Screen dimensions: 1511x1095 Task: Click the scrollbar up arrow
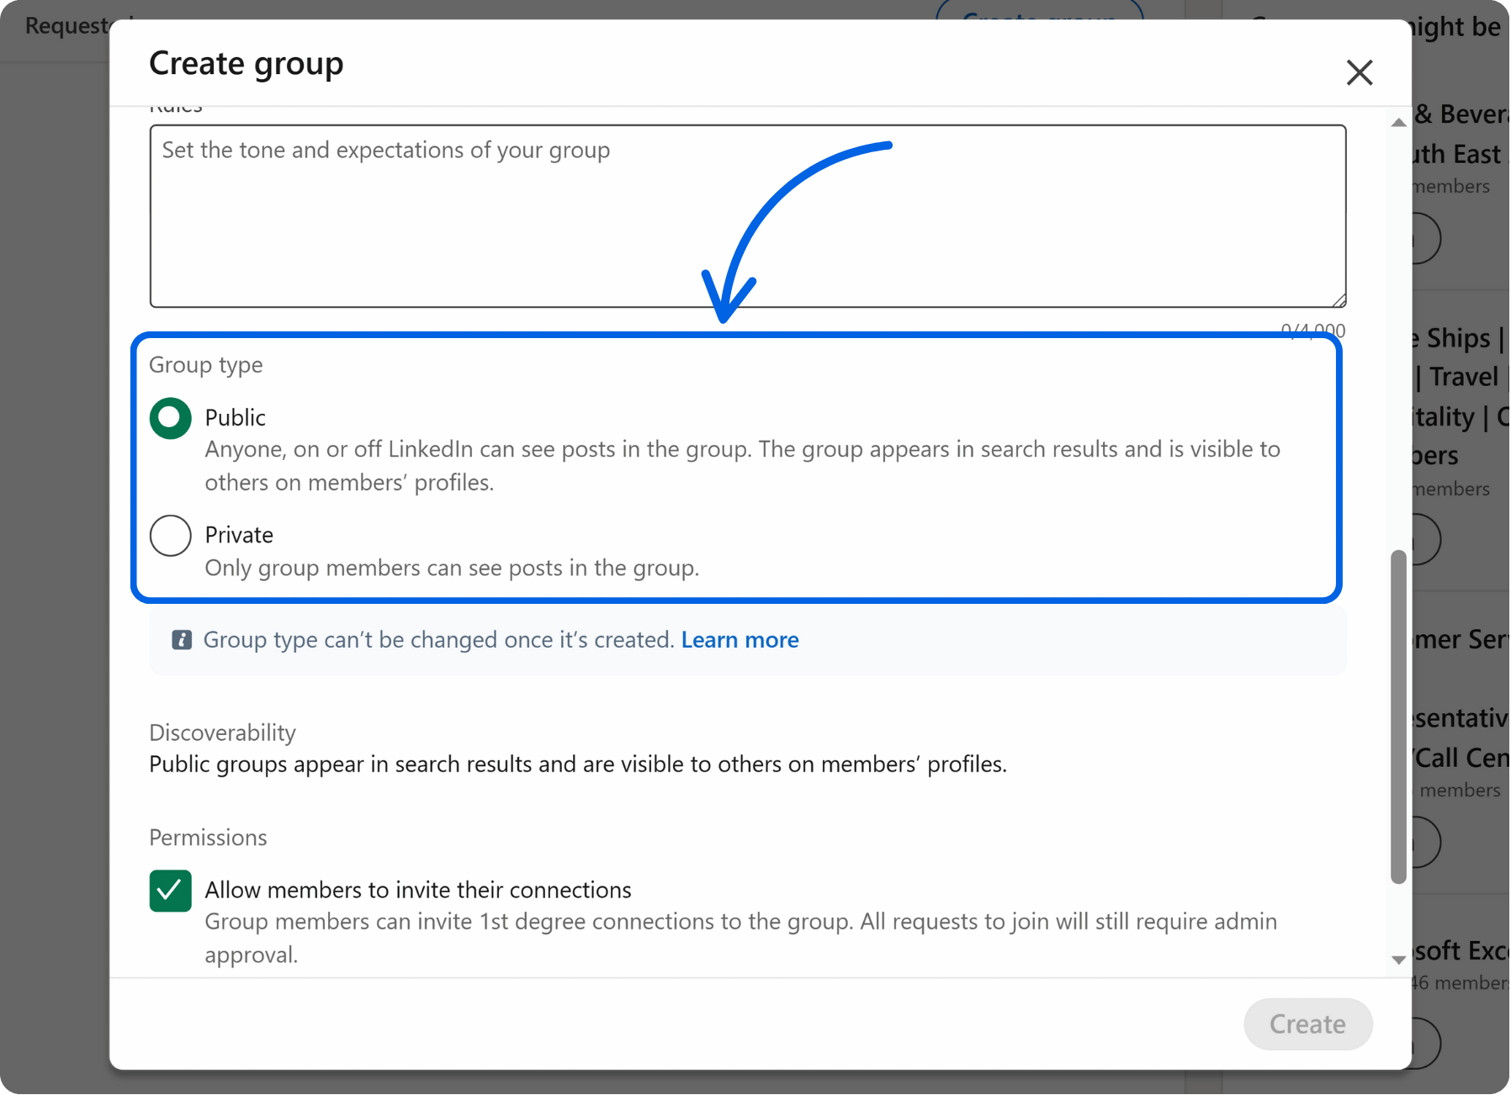(1397, 122)
